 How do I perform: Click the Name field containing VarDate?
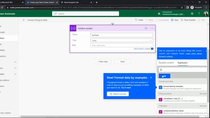coord(122,35)
